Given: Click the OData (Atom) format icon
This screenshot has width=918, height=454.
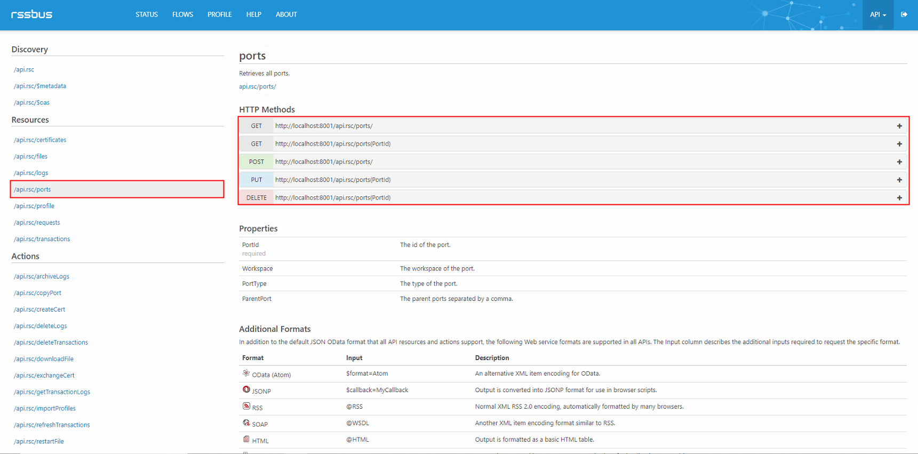Looking at the screenshot, I should [246, 373].
